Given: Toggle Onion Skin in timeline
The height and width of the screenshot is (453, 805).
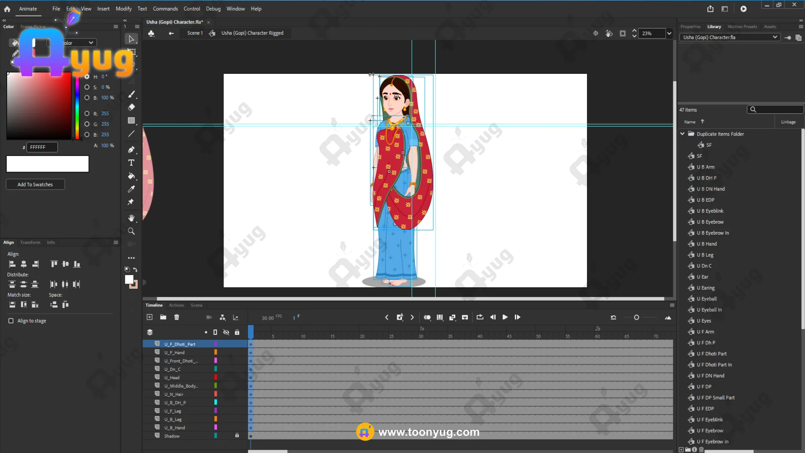Looking at the screenshot, I should click(427, 318).
